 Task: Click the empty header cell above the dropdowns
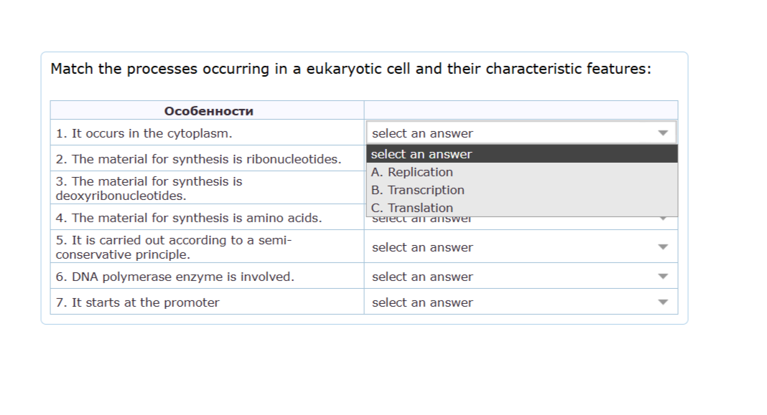tap(521, 110)
